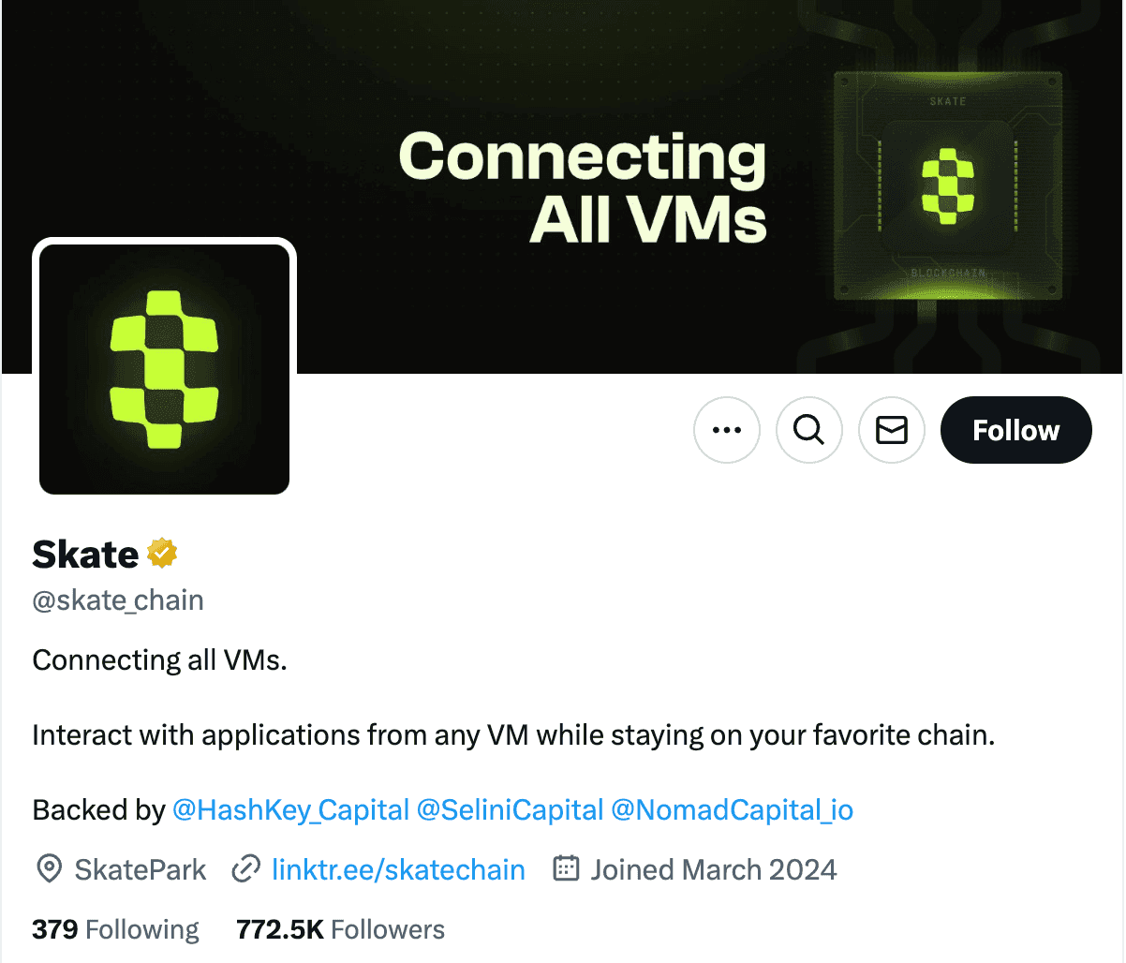
Task: Click the Skate chip logo in banner
Action: coord(947,186)
